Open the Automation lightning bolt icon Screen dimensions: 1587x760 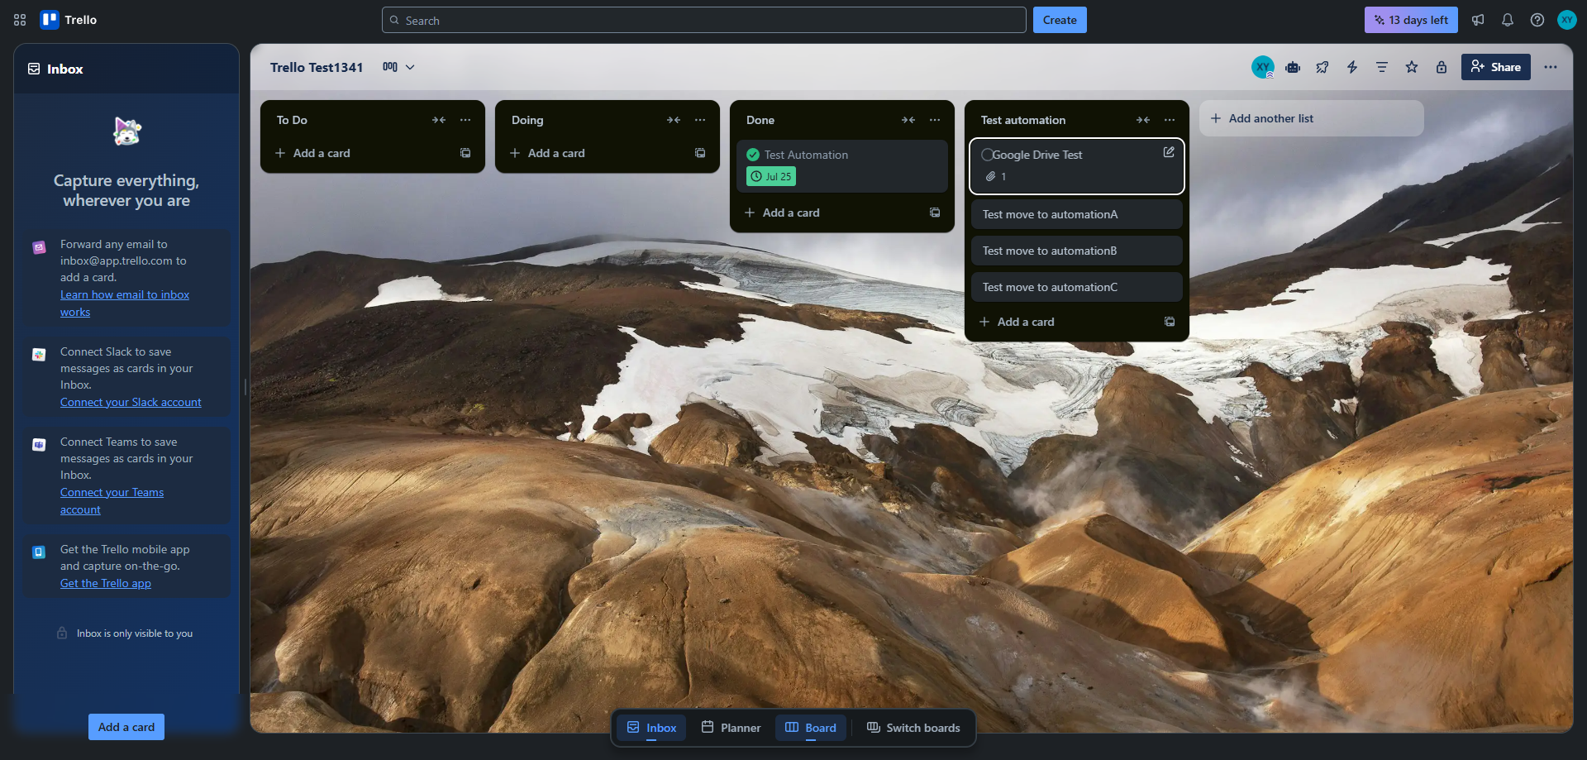click(1352, 67)
